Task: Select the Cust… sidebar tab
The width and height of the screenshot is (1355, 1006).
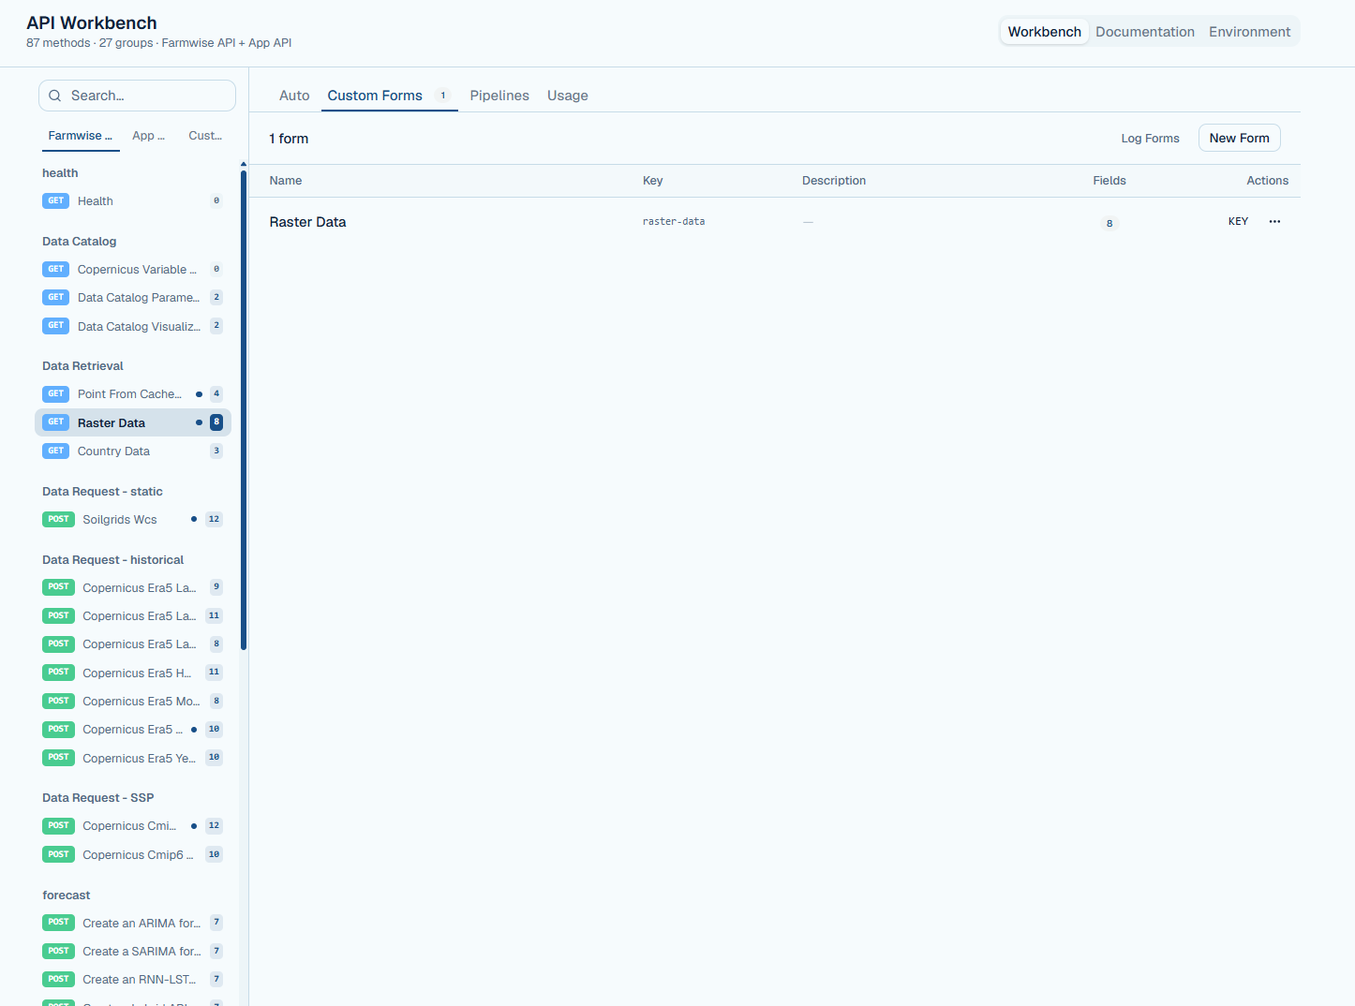Action: pyautogui.click(x=205, y=136)
